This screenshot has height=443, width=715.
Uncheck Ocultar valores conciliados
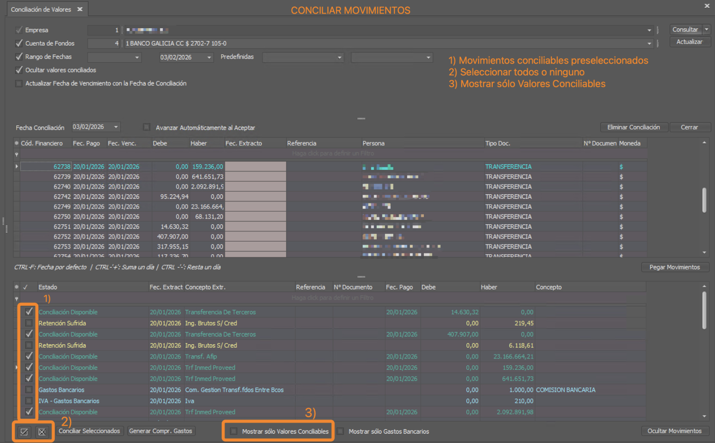pos(19,70)
